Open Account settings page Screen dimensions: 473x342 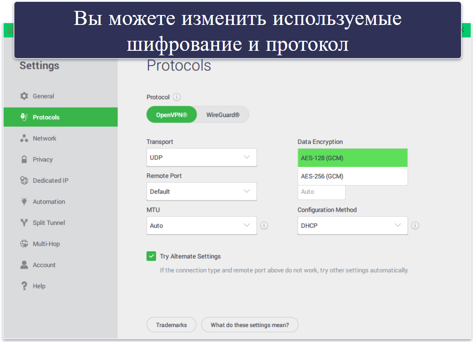[61, 265]
